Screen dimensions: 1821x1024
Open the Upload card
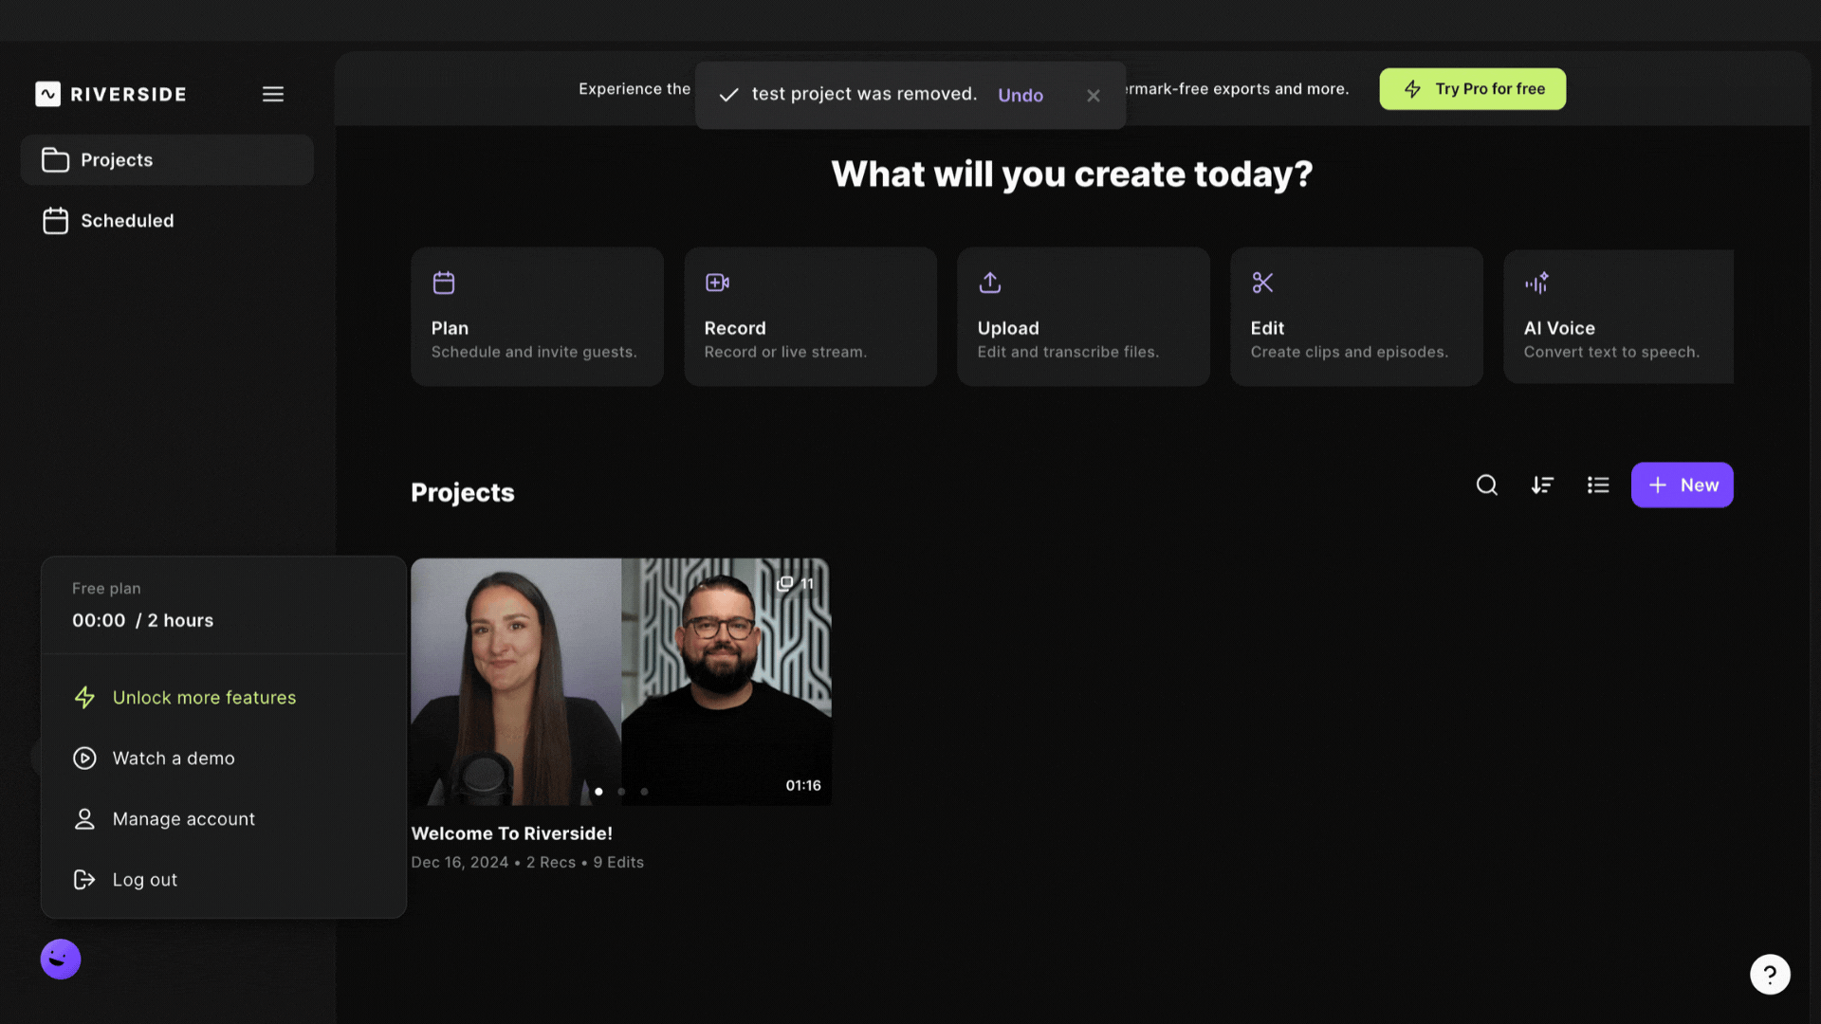pos(1083,317)
